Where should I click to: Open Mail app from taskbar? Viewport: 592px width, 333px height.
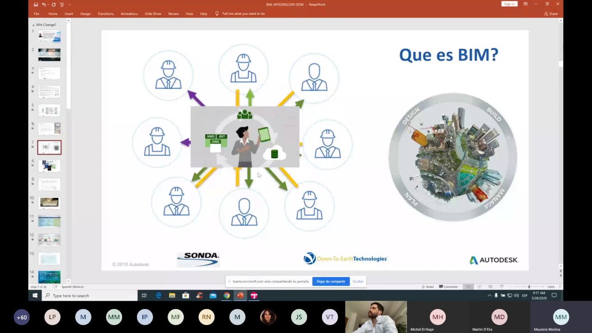click(213, 296)
